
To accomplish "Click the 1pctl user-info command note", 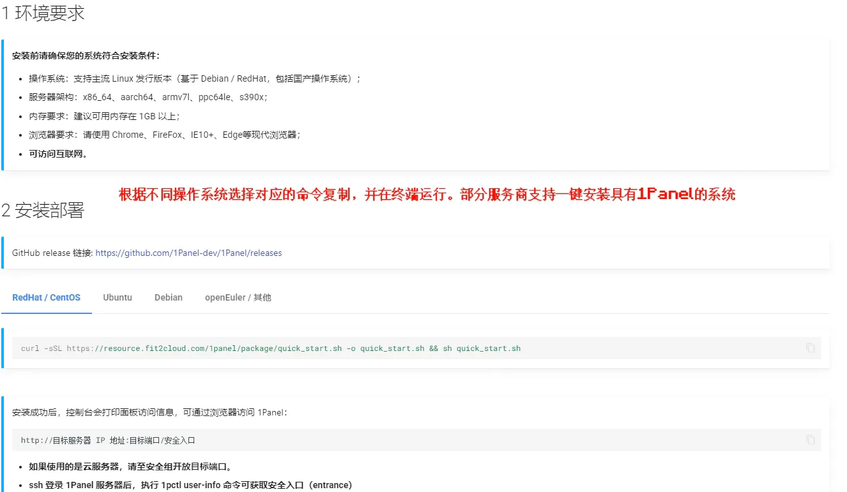I will (190, 485).
